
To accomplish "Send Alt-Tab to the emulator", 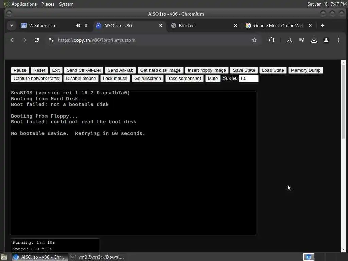I will (x=120, y=70).
